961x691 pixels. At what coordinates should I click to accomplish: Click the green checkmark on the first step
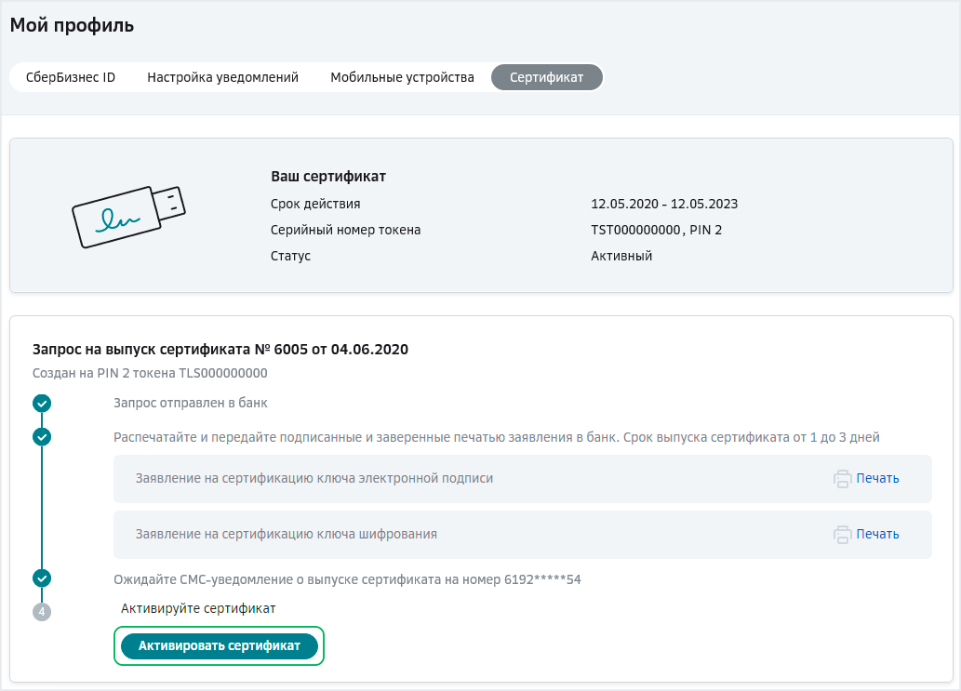coord(41,404)
